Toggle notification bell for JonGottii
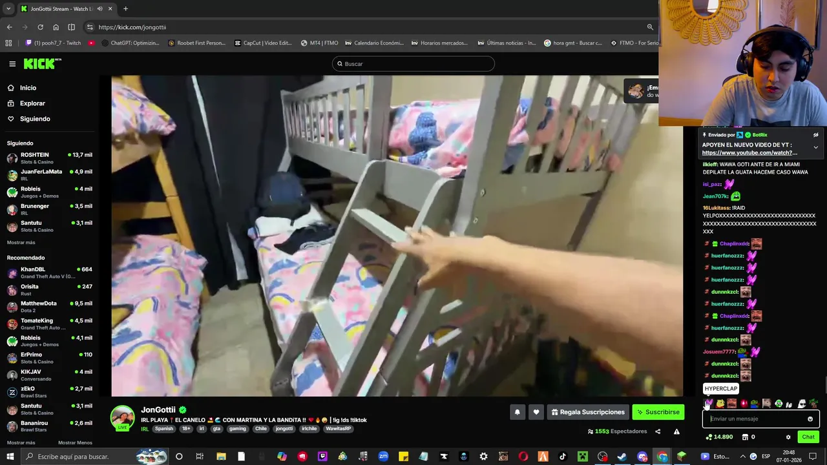This screenshot has width=827, height=465. pos(517,412)
